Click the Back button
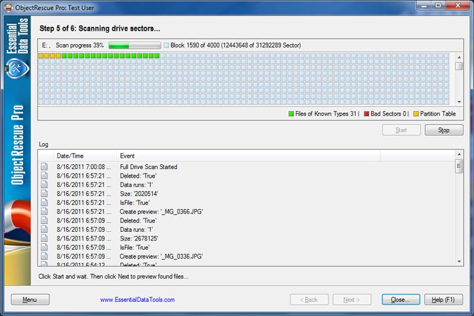The height and width of the screenshot is (316, 474). (309, 300)
